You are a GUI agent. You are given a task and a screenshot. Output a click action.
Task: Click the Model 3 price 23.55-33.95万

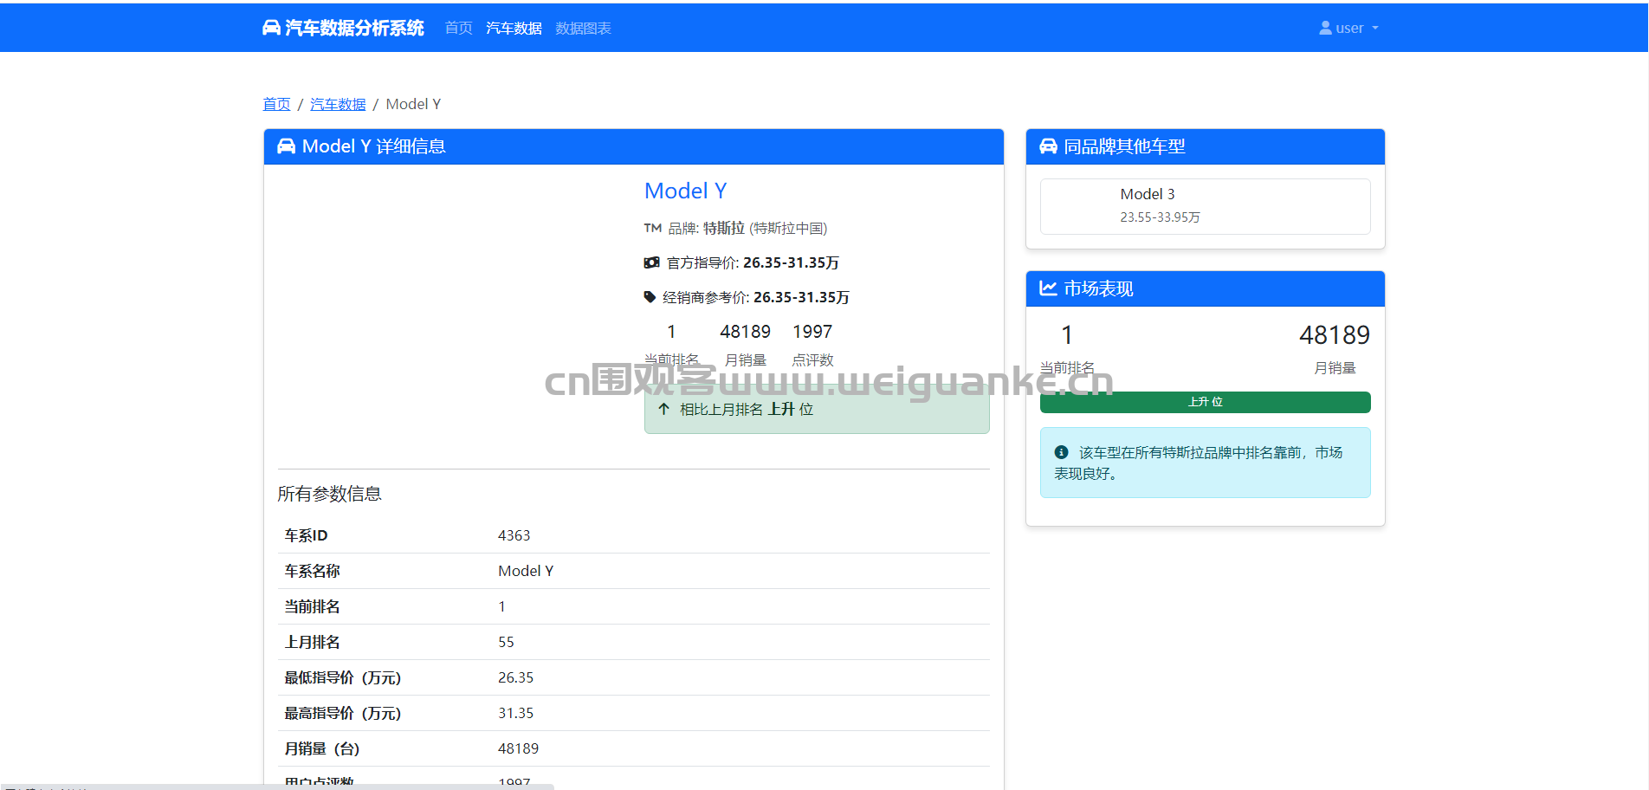pyautogui.click(x=1160, y=217)
